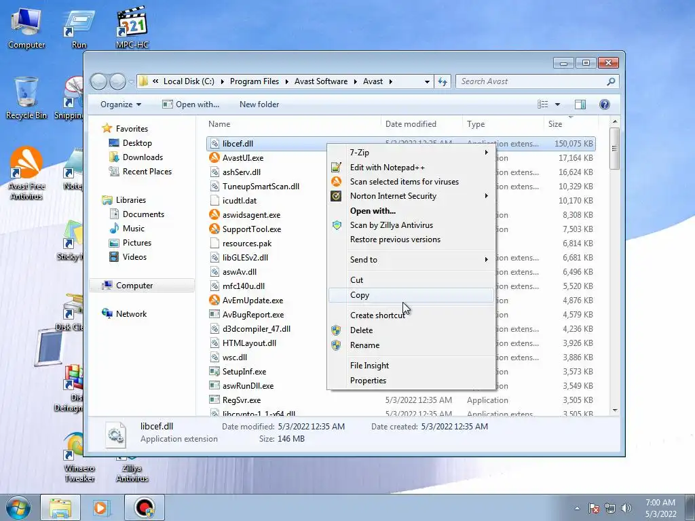Image resolution: width=695 pixels, height=521 pixels.
Task: Open Windows Explorer from the taskbar
Action: [60, 507]
